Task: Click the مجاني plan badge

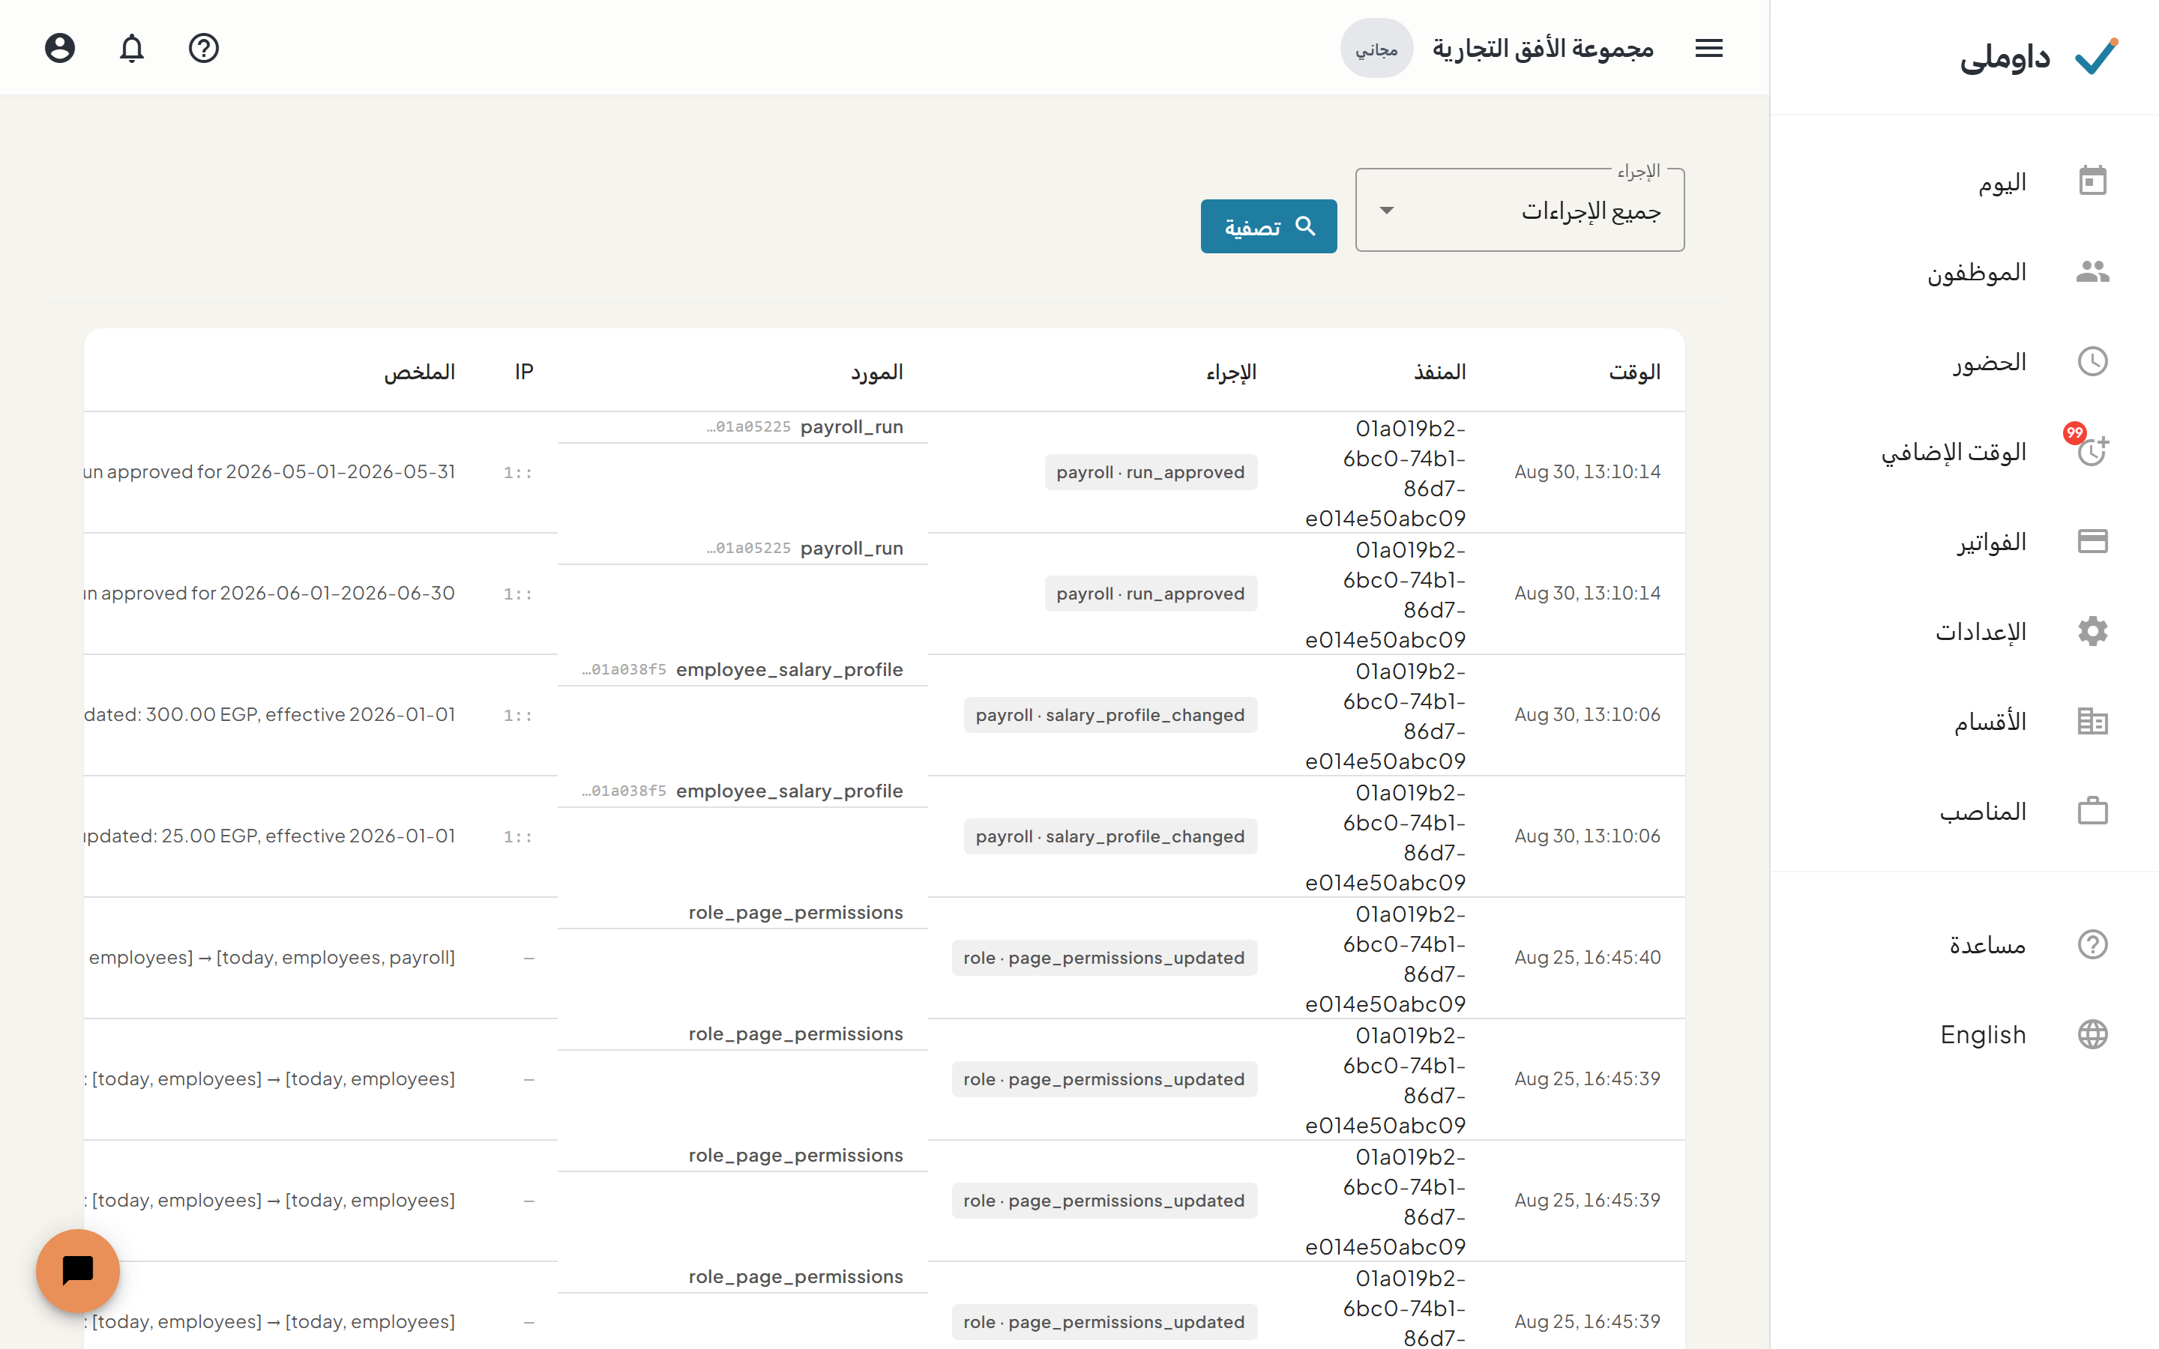Action: point(1376,48)
